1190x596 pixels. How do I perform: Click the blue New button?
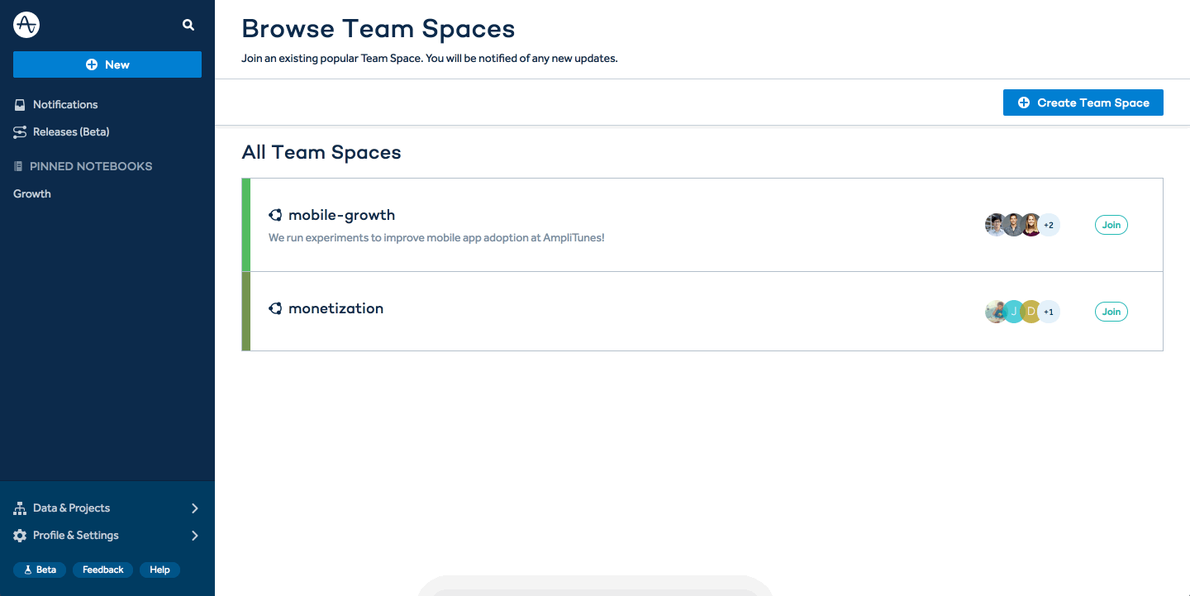pyautogui.click(x=107, y=64)
